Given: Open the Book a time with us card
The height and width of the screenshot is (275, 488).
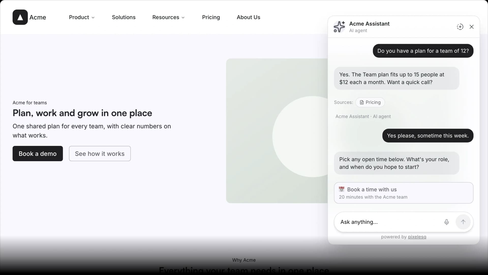Looking at the screenshot, I should [404, 193].
